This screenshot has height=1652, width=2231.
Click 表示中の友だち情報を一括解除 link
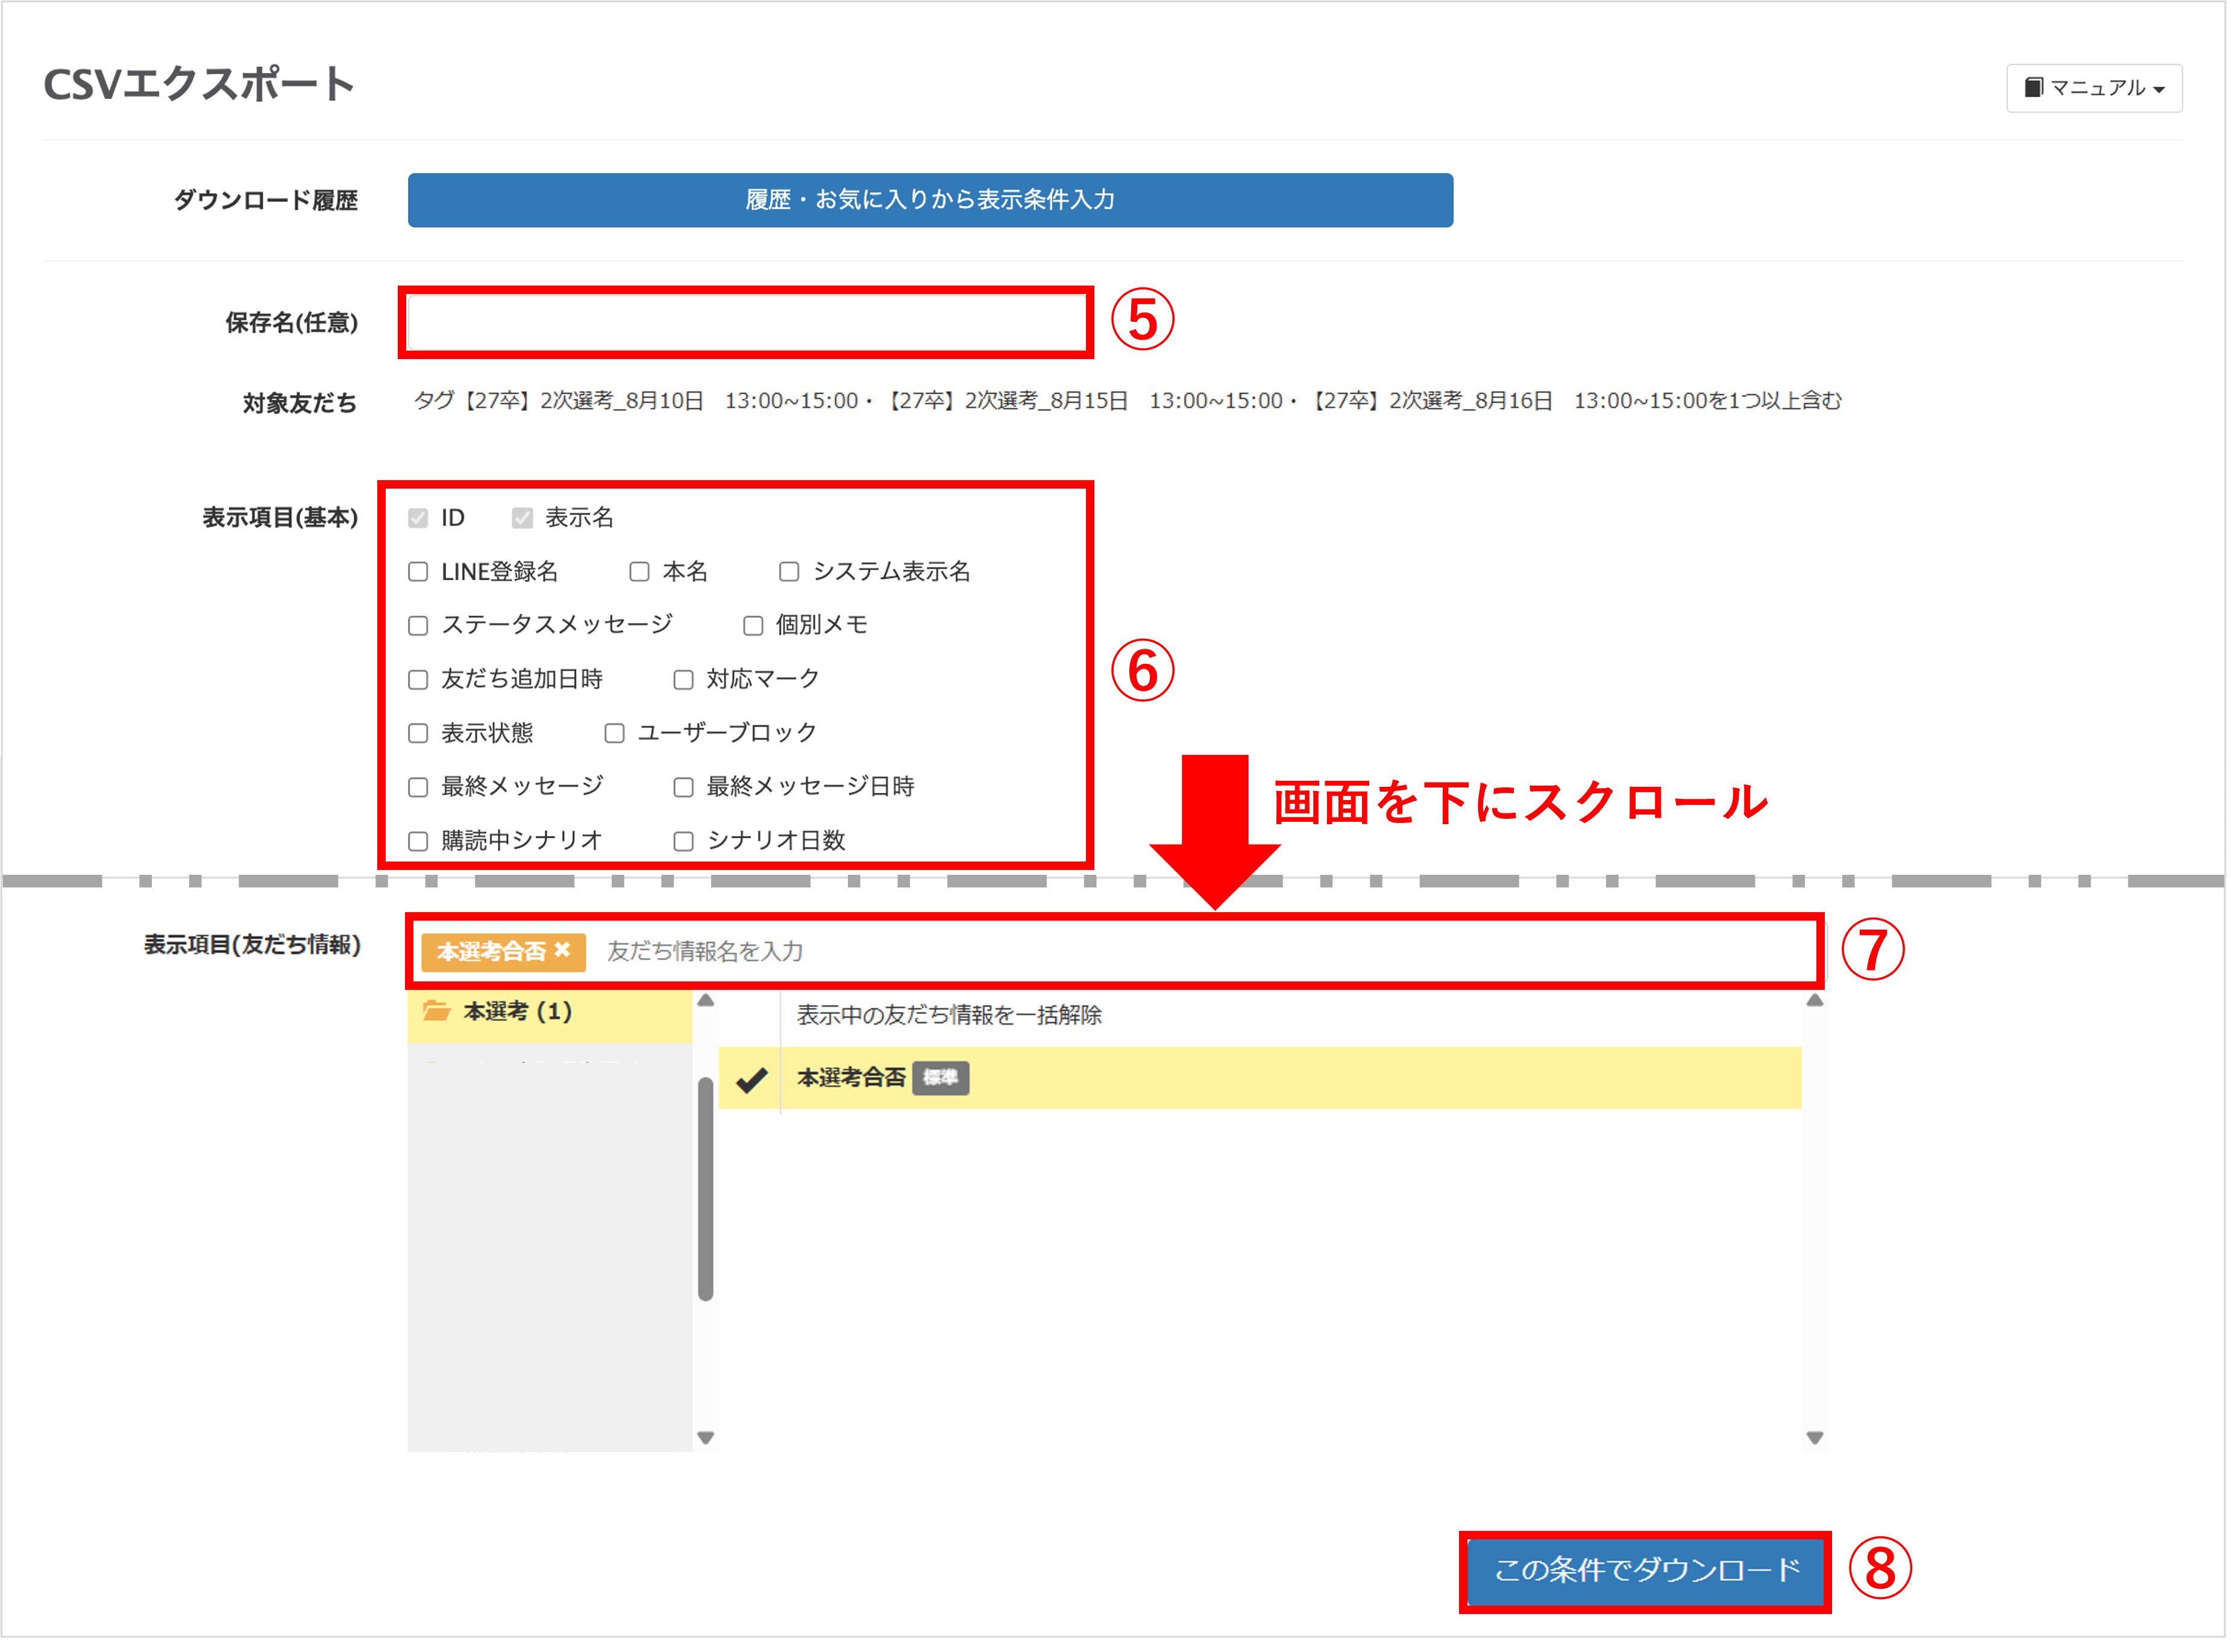[x=949, y=1013]
